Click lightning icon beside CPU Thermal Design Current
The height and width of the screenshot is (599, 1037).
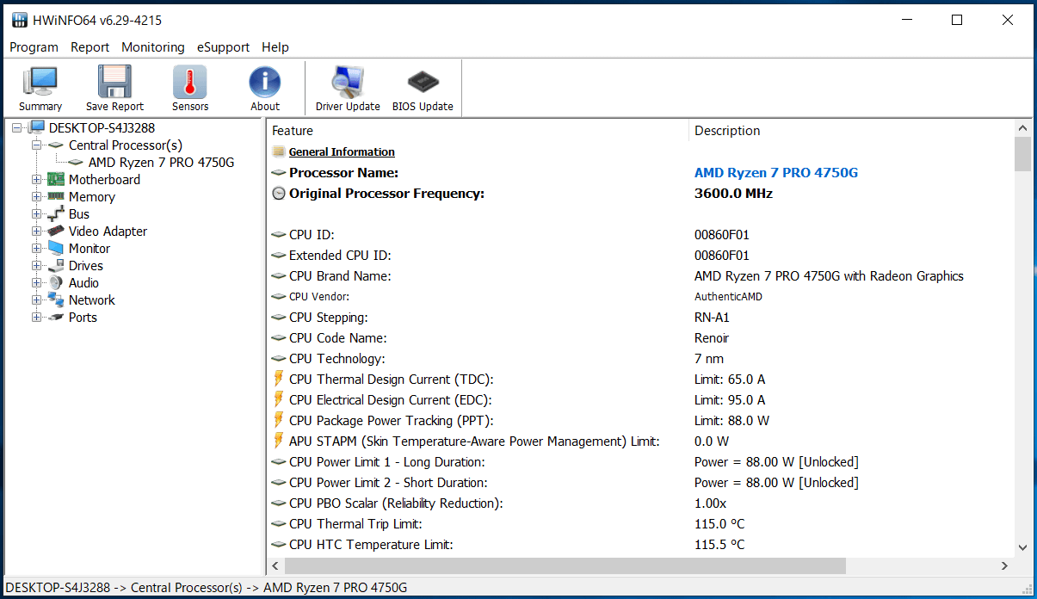(x=279, y=379)
